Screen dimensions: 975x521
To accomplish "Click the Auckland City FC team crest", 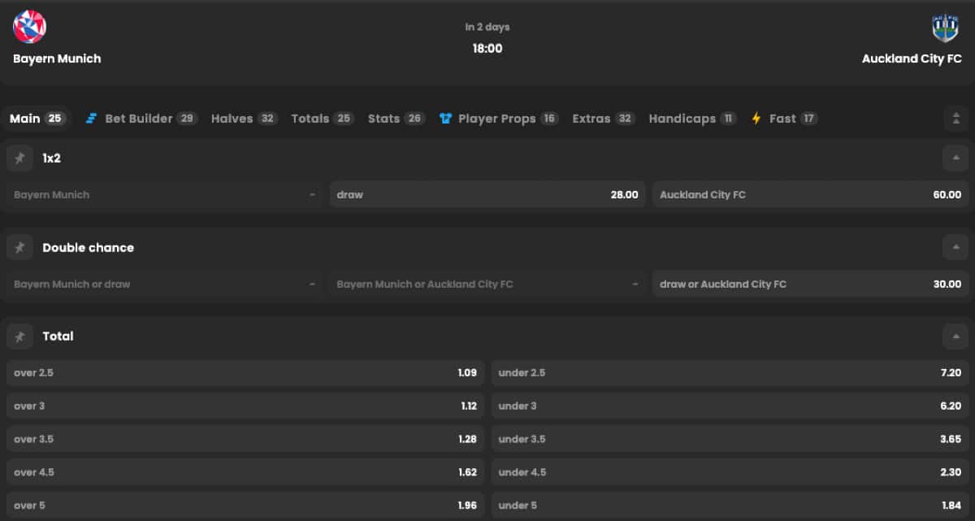I will click(x=945, y=27).
